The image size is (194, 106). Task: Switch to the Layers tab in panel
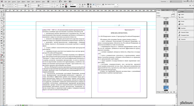click(163, 10)
